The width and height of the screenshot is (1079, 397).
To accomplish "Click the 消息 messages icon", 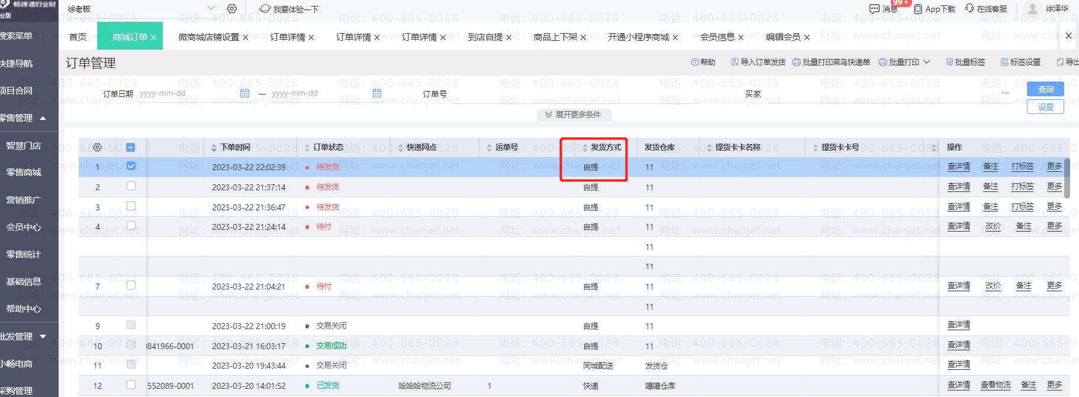I will [x=874, y=9].
